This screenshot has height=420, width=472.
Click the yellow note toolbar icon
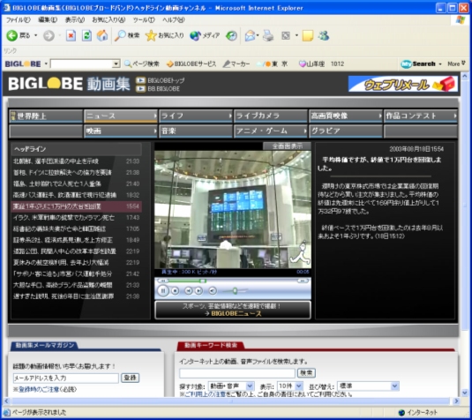click(x=308, y=36)
